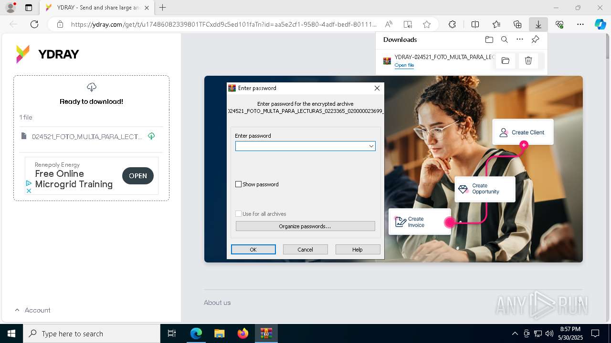This screenshot has width=611, height=343.
Task: Download the 024521_FOTO_MULTA file via cloud icon
Action: tap(151, 136)
